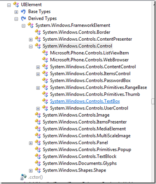Image resolution: width=156 pixels, height=184 pixels.
Task: Select Microsoft.Phone.Controls.ListViewItem
Action: point(90,53)
